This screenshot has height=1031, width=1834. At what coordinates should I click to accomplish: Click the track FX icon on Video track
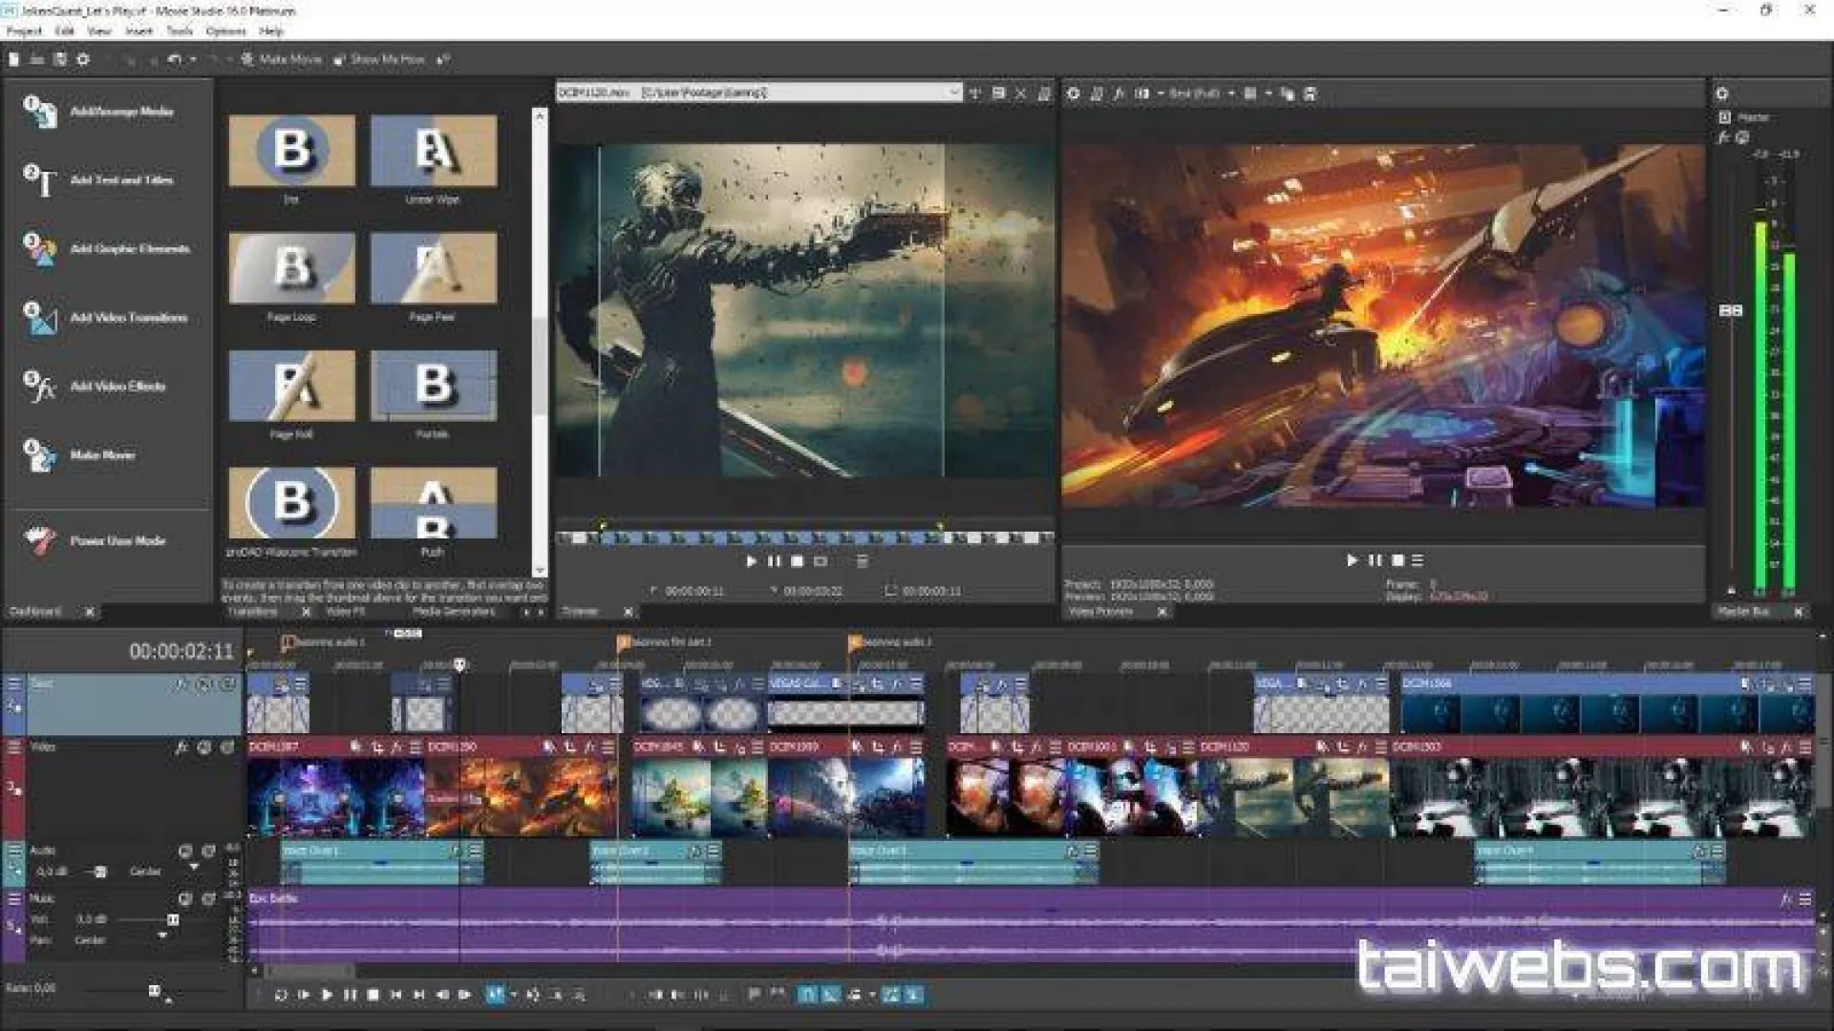click(x=181, y=747)
